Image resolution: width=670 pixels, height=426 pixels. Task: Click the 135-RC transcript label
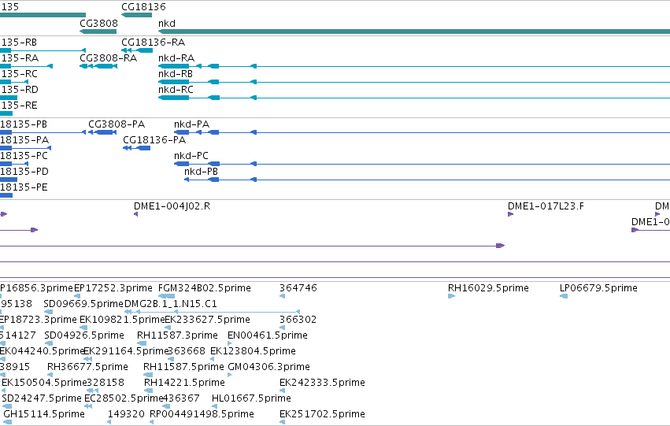click(x=19, y=74)
